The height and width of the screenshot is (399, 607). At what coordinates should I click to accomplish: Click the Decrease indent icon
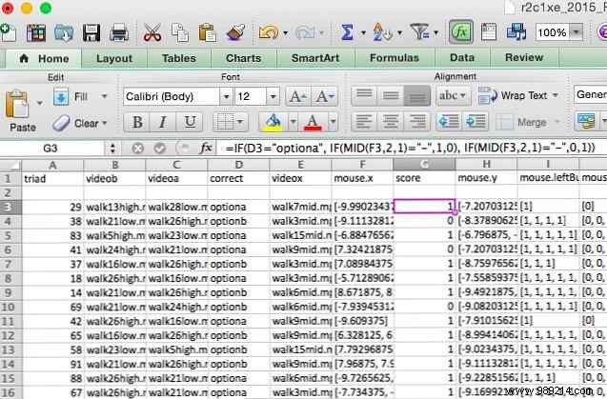448,122
